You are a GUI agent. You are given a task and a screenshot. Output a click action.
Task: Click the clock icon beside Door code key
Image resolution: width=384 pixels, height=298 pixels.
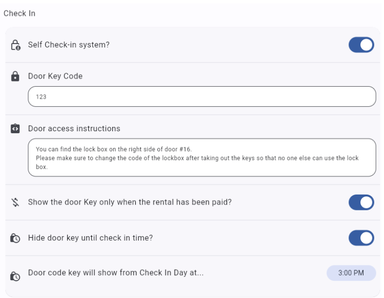click(x=15, y=276)
